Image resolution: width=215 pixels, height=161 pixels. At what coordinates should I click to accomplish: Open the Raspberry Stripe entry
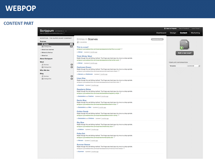pyautogui.click(x=84, y=89)
